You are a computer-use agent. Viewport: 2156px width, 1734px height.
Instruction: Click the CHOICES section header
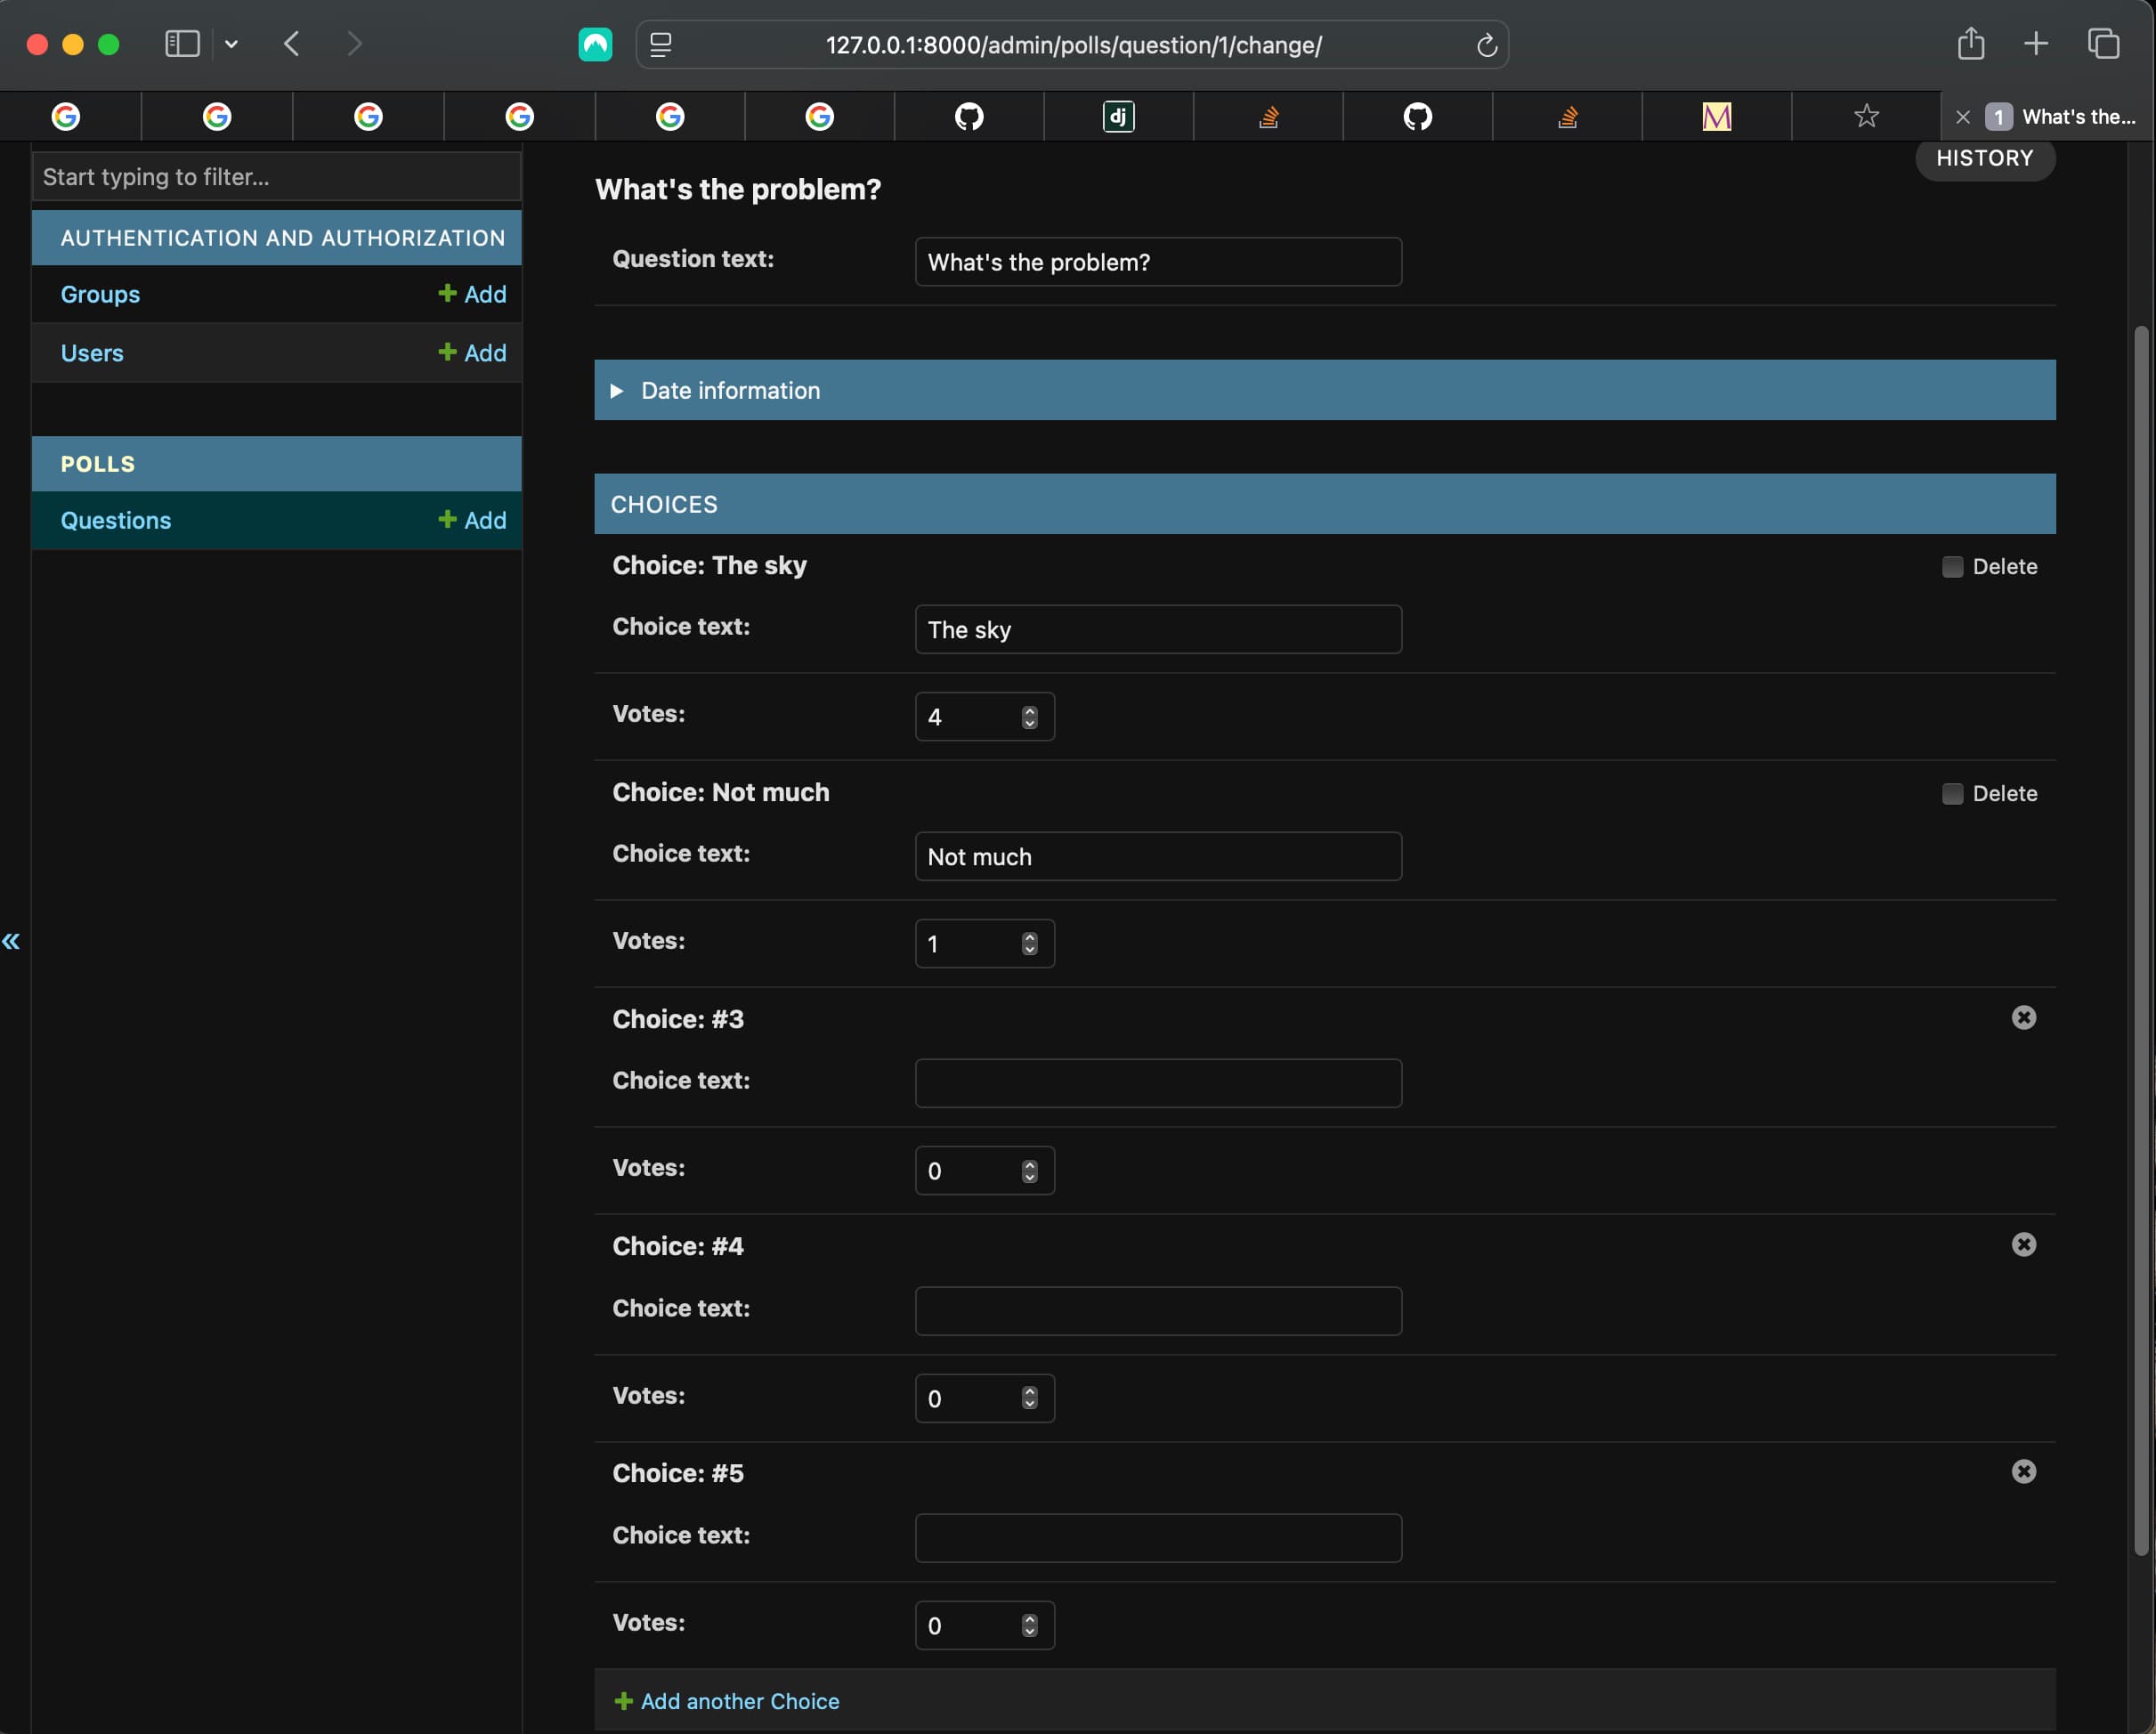[1324, 504]
